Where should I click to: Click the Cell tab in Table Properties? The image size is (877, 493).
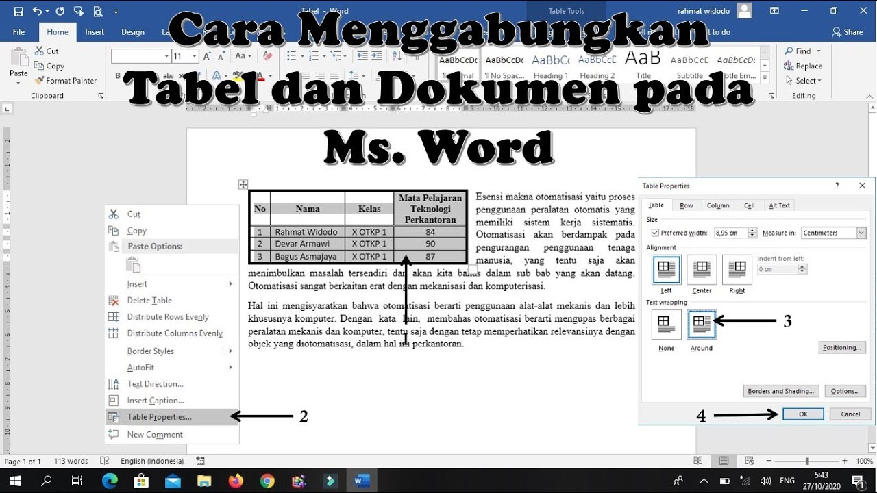pyautogui.click(x=750, y=205)
